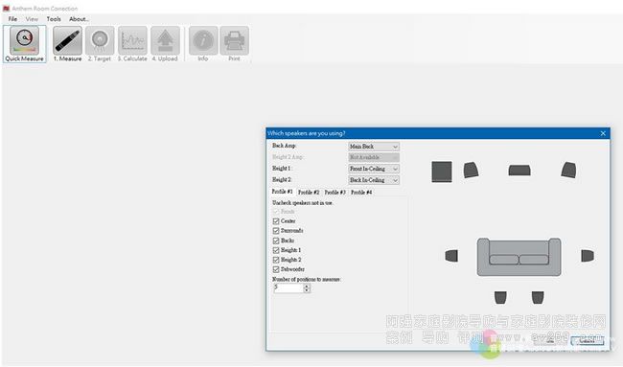Open the Tools menu
Viewport: 623px width, 367px height.
coord(54,18)
